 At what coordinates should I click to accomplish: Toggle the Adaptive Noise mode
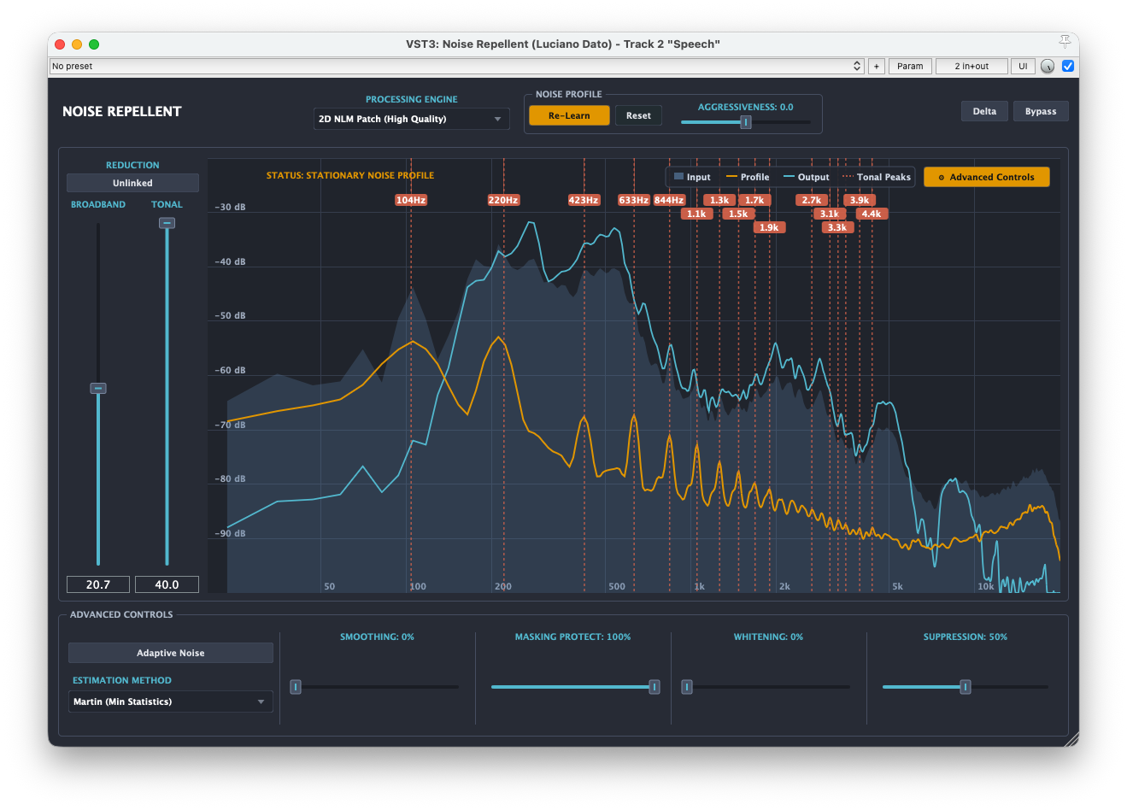pyautogui.click(x=171, y=653)
